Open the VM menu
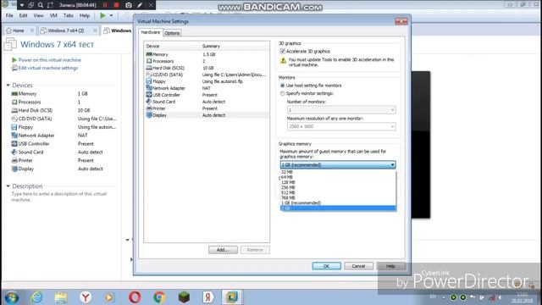 click(53, 15)
